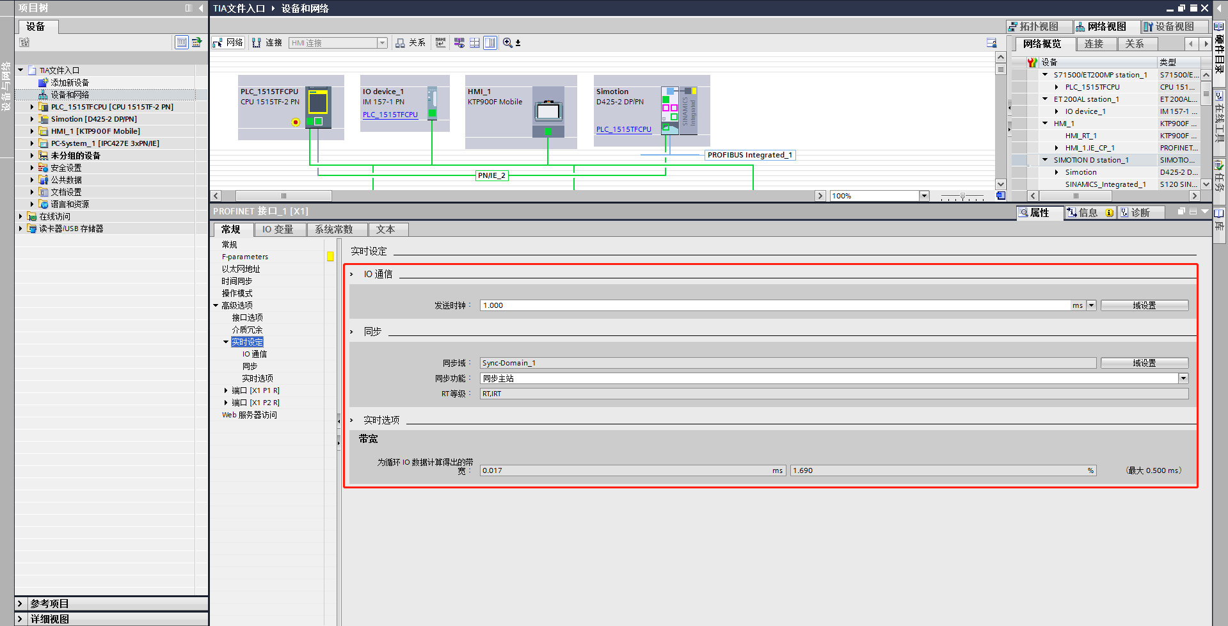Click the 域设置 button next to Sync-Domain_1

1144,362
